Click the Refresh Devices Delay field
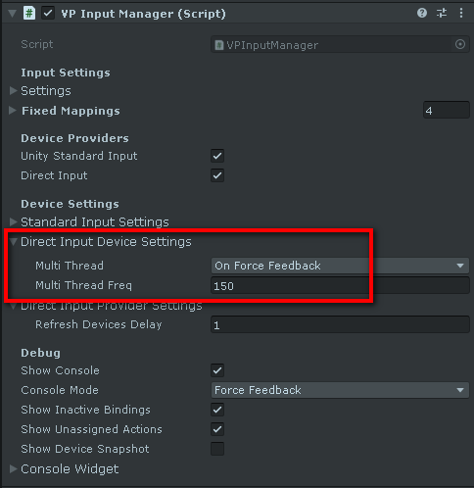This screenshot has width=474, height=488. coord(340,324)
